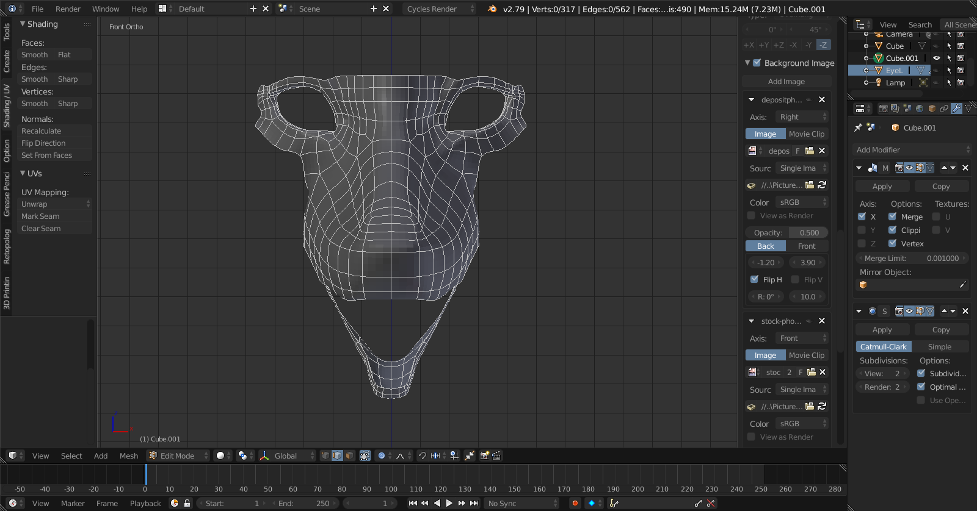Toggle the snap magnet icon
The height and width of the screenshot is (511, 977).
(422, 456)
